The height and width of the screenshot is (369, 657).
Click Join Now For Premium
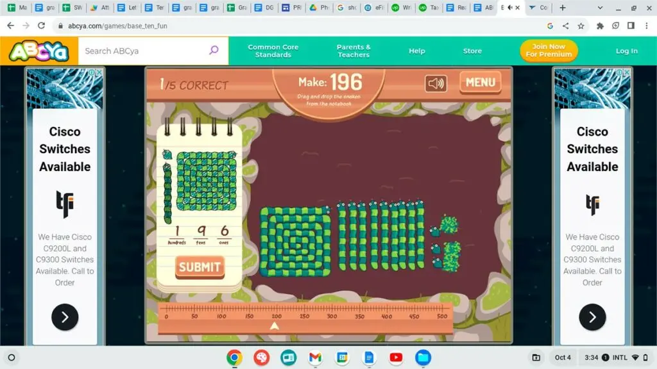click(x=549, y=50)
